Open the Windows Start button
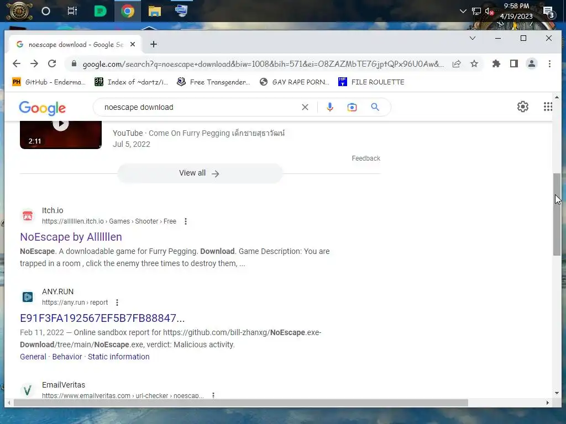Screen dimensions: 566x424 [18, 11]
